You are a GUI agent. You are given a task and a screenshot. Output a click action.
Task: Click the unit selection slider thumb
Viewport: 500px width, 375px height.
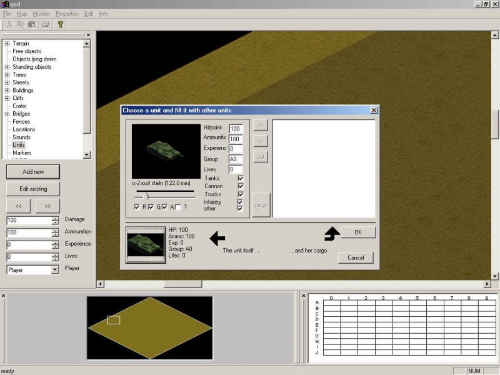pyautogui.click(x=147, y=196)
